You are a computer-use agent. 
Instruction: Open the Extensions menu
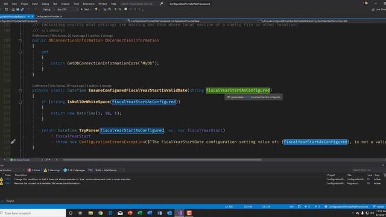[89, 4]
